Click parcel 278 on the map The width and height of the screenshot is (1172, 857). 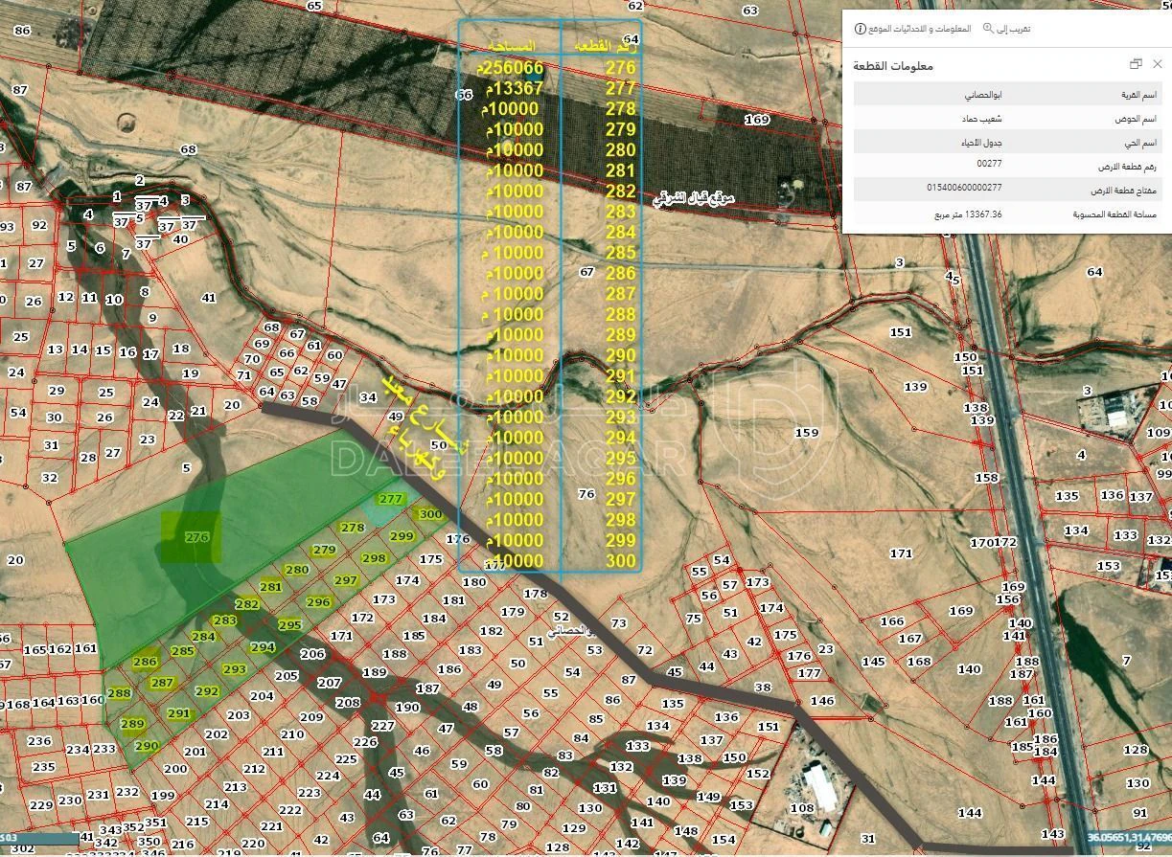coord(353,528)
